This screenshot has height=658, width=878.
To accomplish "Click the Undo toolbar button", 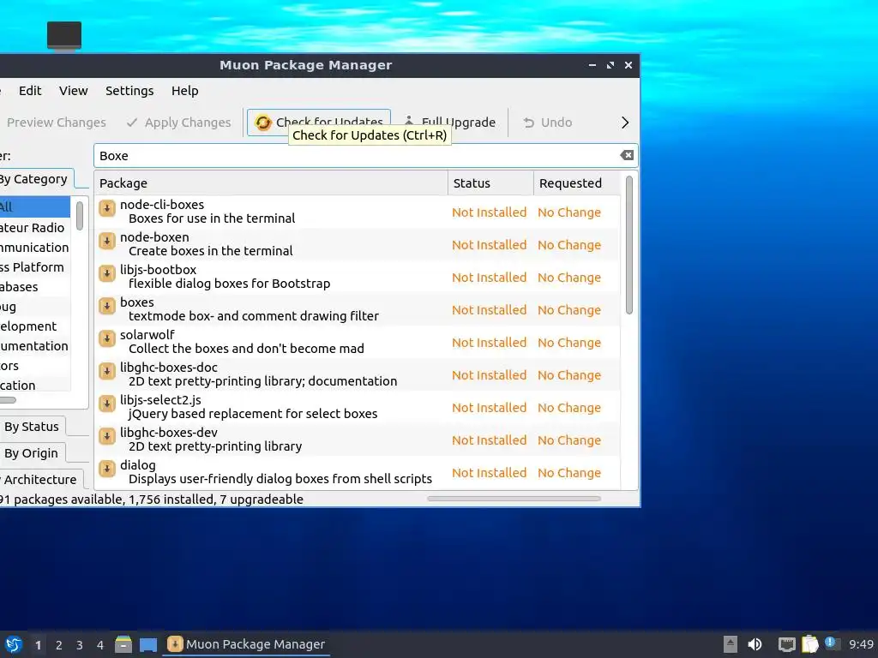I will [547, 122].
